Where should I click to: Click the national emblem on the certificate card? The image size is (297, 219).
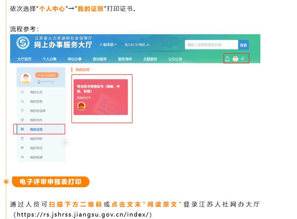(x=81, y=106)
